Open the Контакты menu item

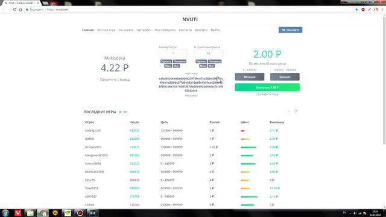185,30
